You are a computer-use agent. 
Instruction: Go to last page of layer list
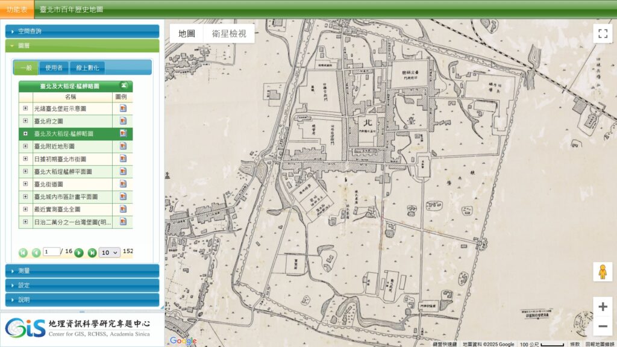pos(92,252)
